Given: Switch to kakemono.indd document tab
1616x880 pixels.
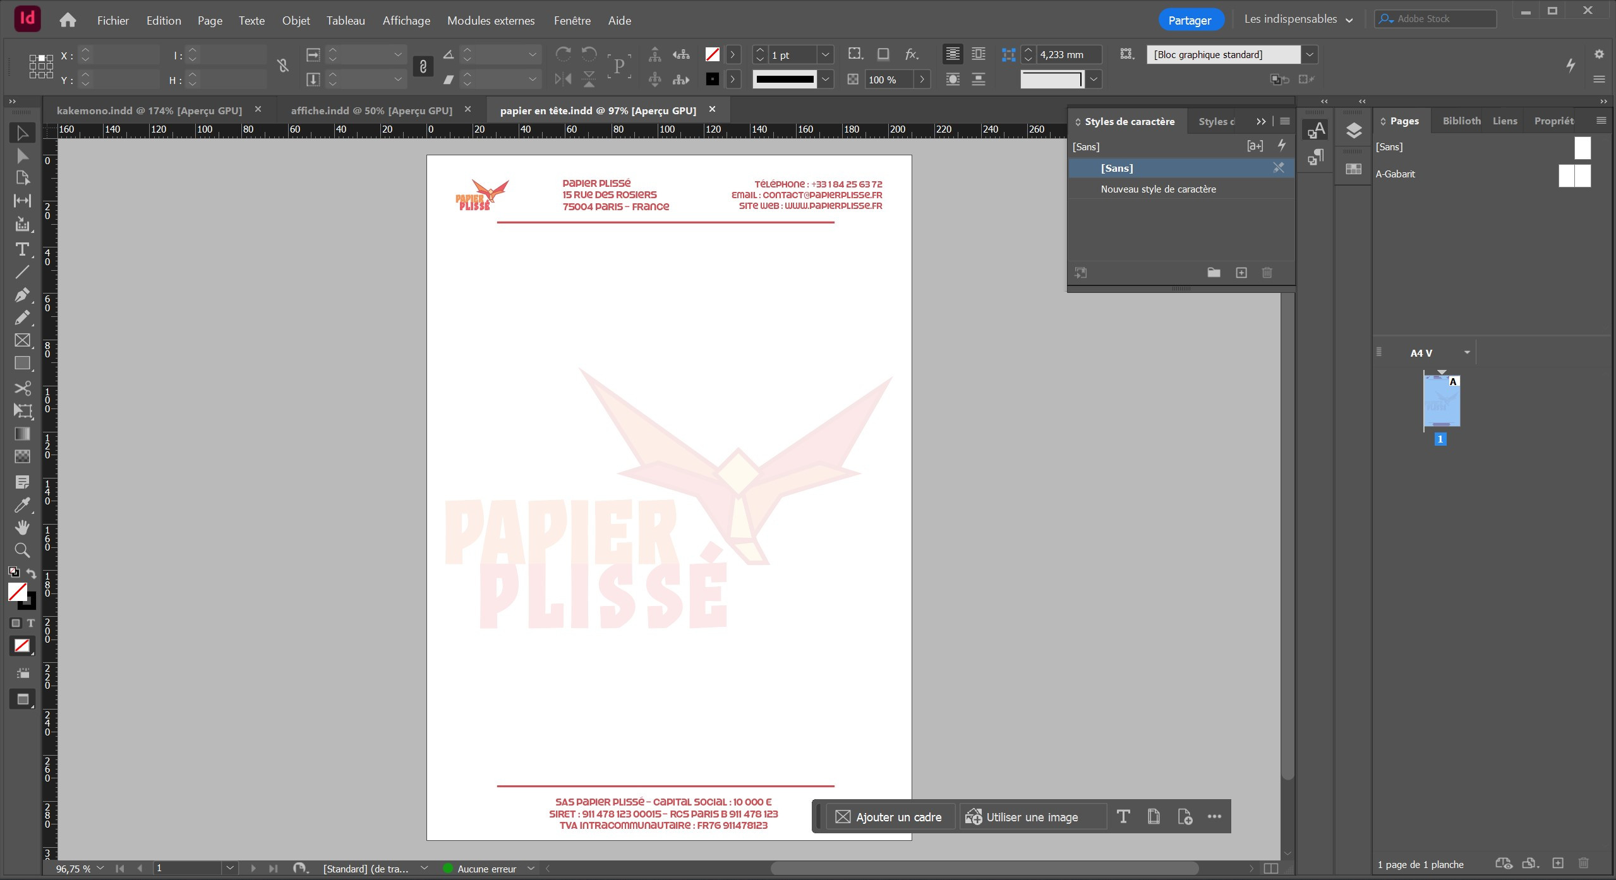Looking at the screenshot, I should point(150,110).
